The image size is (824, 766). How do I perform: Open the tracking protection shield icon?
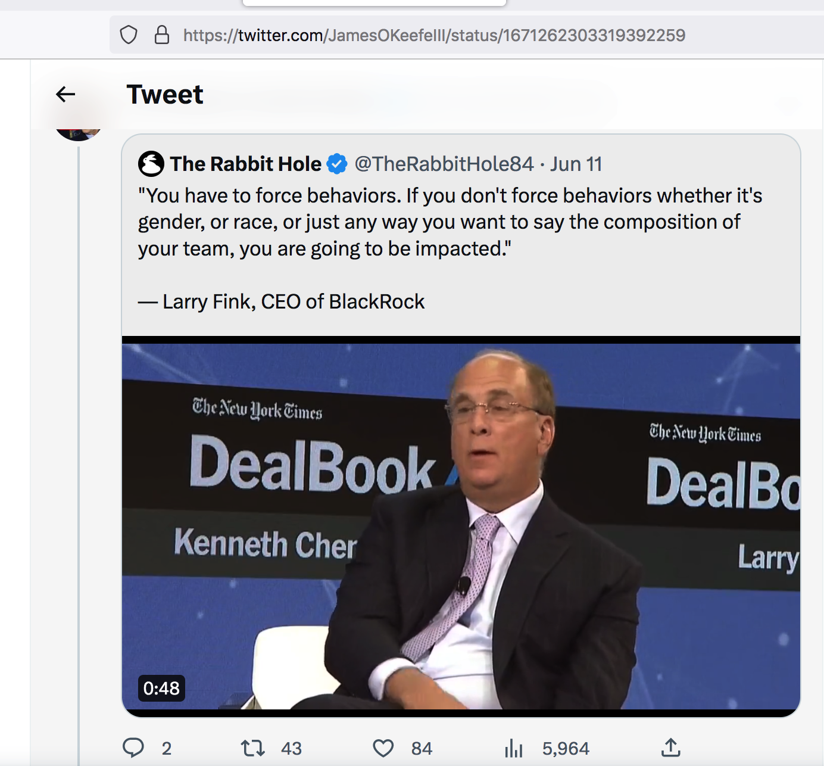coord(129,35)
